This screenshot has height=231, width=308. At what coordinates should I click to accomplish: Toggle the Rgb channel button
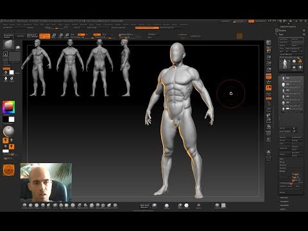pyautogui.click(x=81, y=35)
